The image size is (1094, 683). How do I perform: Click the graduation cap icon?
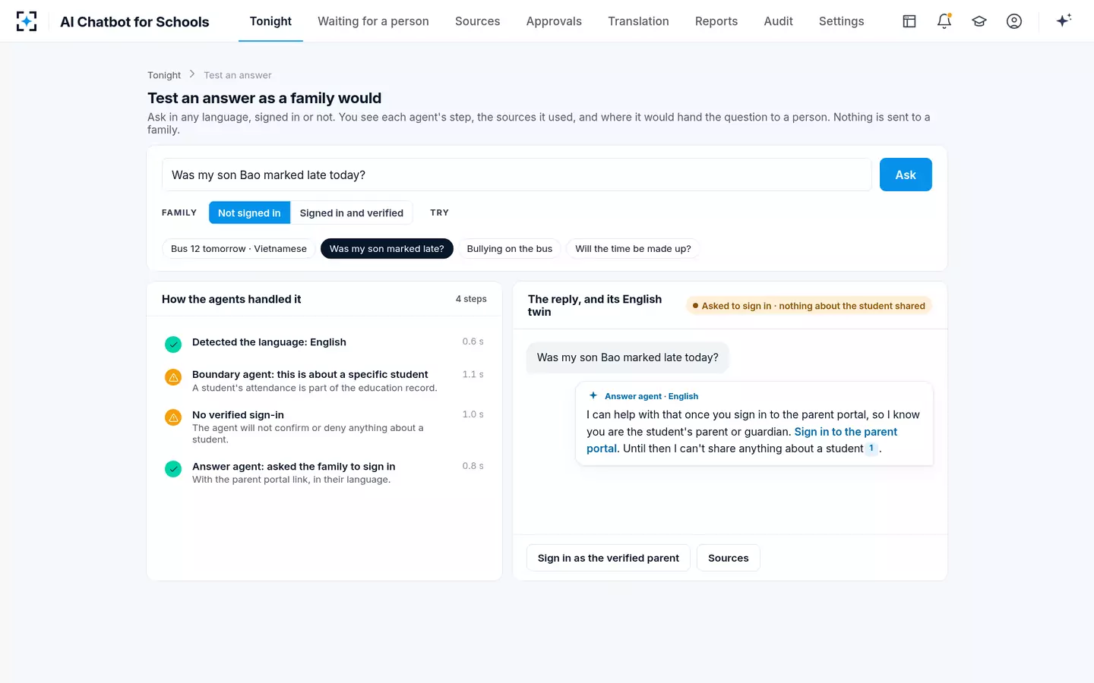click(979, 21)
